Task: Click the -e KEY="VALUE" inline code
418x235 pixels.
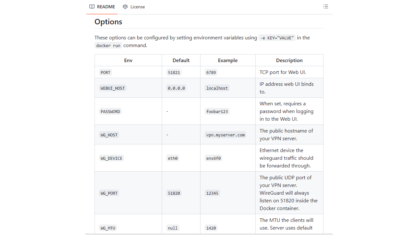Action: click(x=277, y=38)
